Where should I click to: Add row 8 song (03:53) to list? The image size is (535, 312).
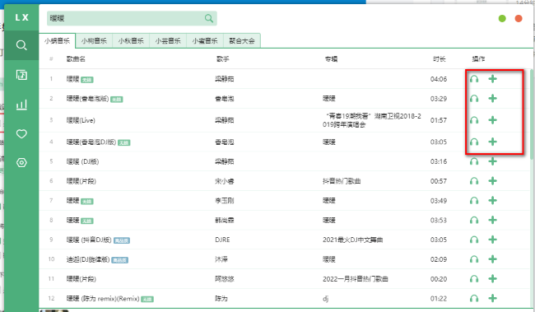[x=492, y=220]
